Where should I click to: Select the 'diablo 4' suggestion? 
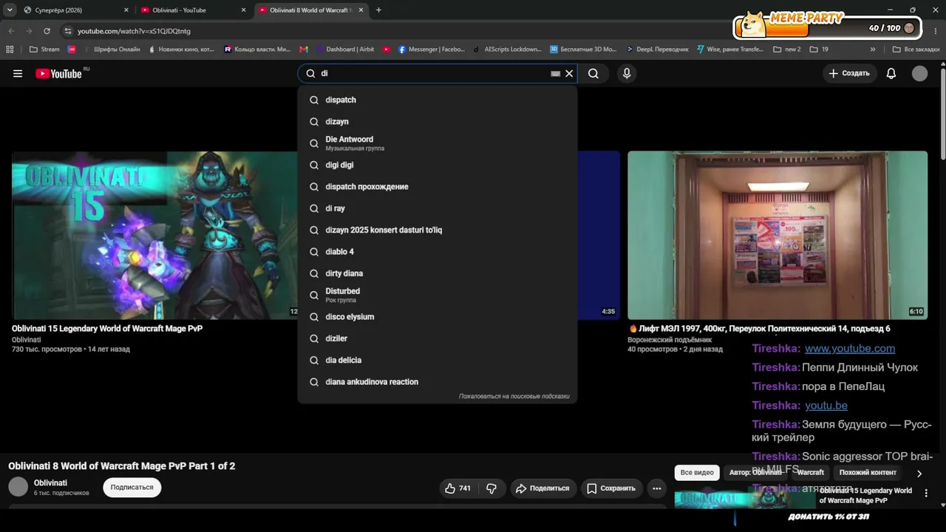tap(438, 251)
